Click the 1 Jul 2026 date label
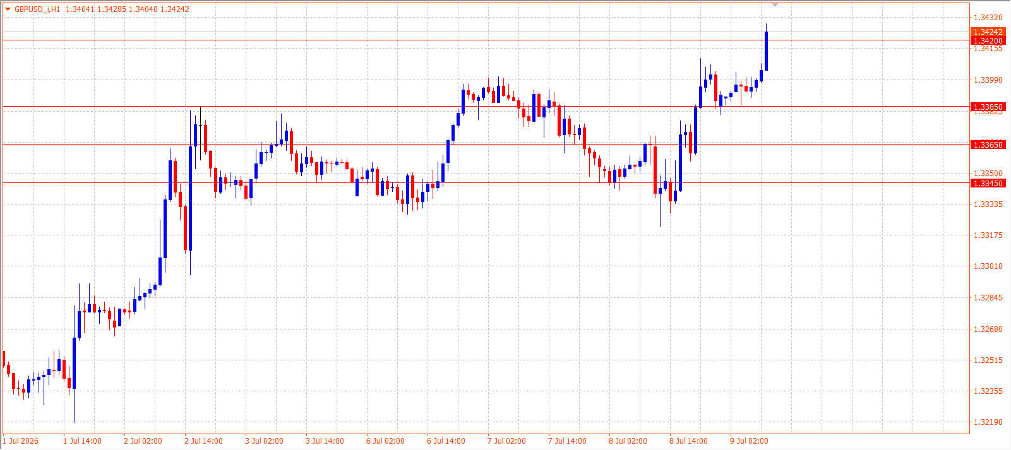Image resolution: width=1011 pixels, height=450 pixels. 21,441
